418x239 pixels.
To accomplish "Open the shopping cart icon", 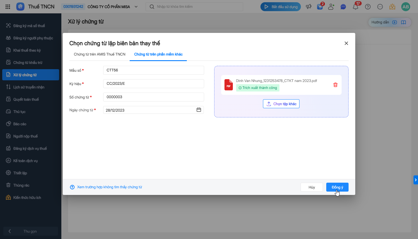I will pos(320,7).
